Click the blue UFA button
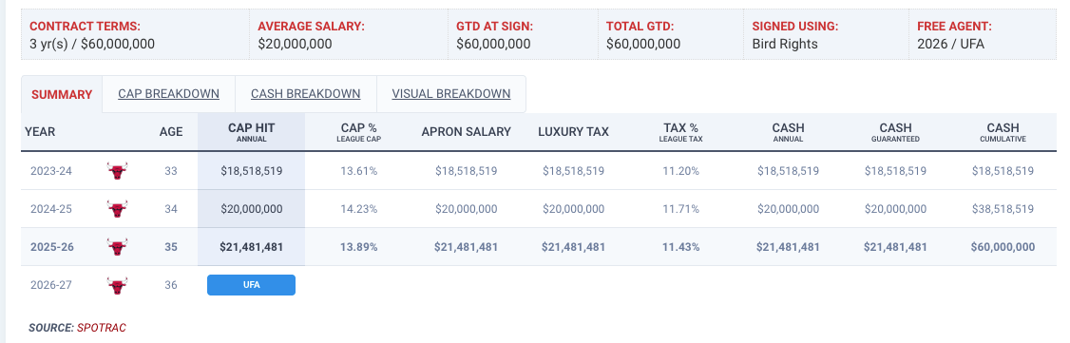 (x=251, y=285)
